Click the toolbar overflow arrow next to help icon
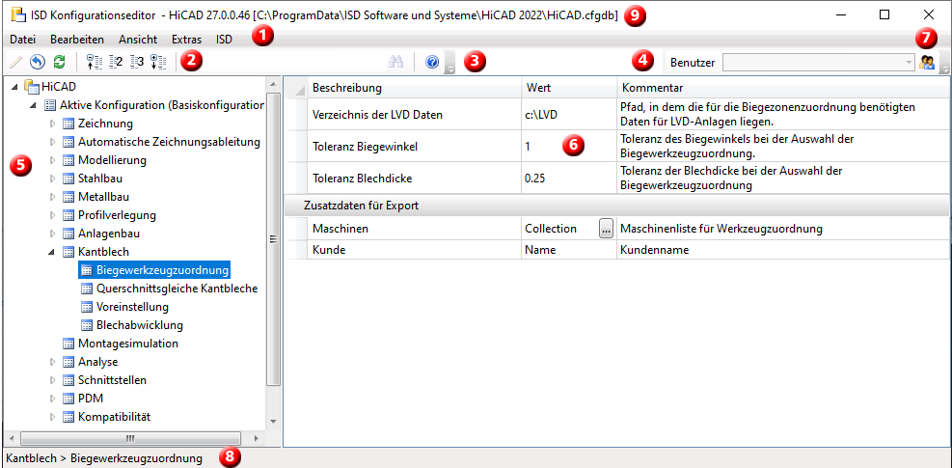The height and width of the screenshot is (468, 952). (x=450, y=63)
